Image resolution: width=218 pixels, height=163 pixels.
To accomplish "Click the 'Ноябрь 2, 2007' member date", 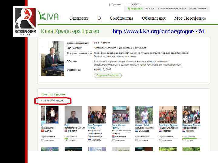I will [x=102, y=70].
